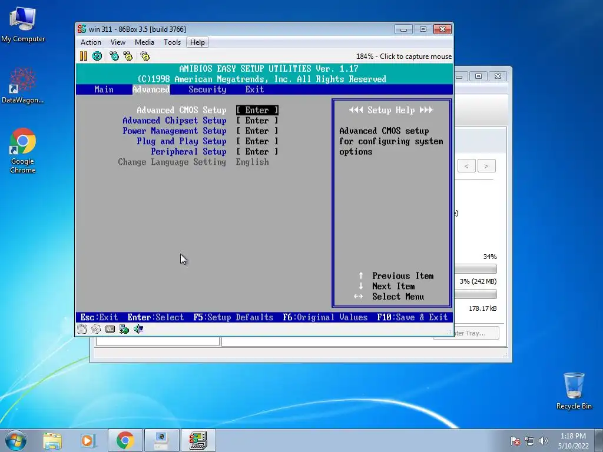Open 86Box settings gear icon
The width and height of the screenshot is (603, 452).
point(145,56)
